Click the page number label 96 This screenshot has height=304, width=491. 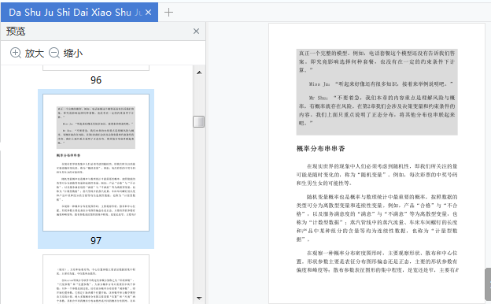pos(96,80)
